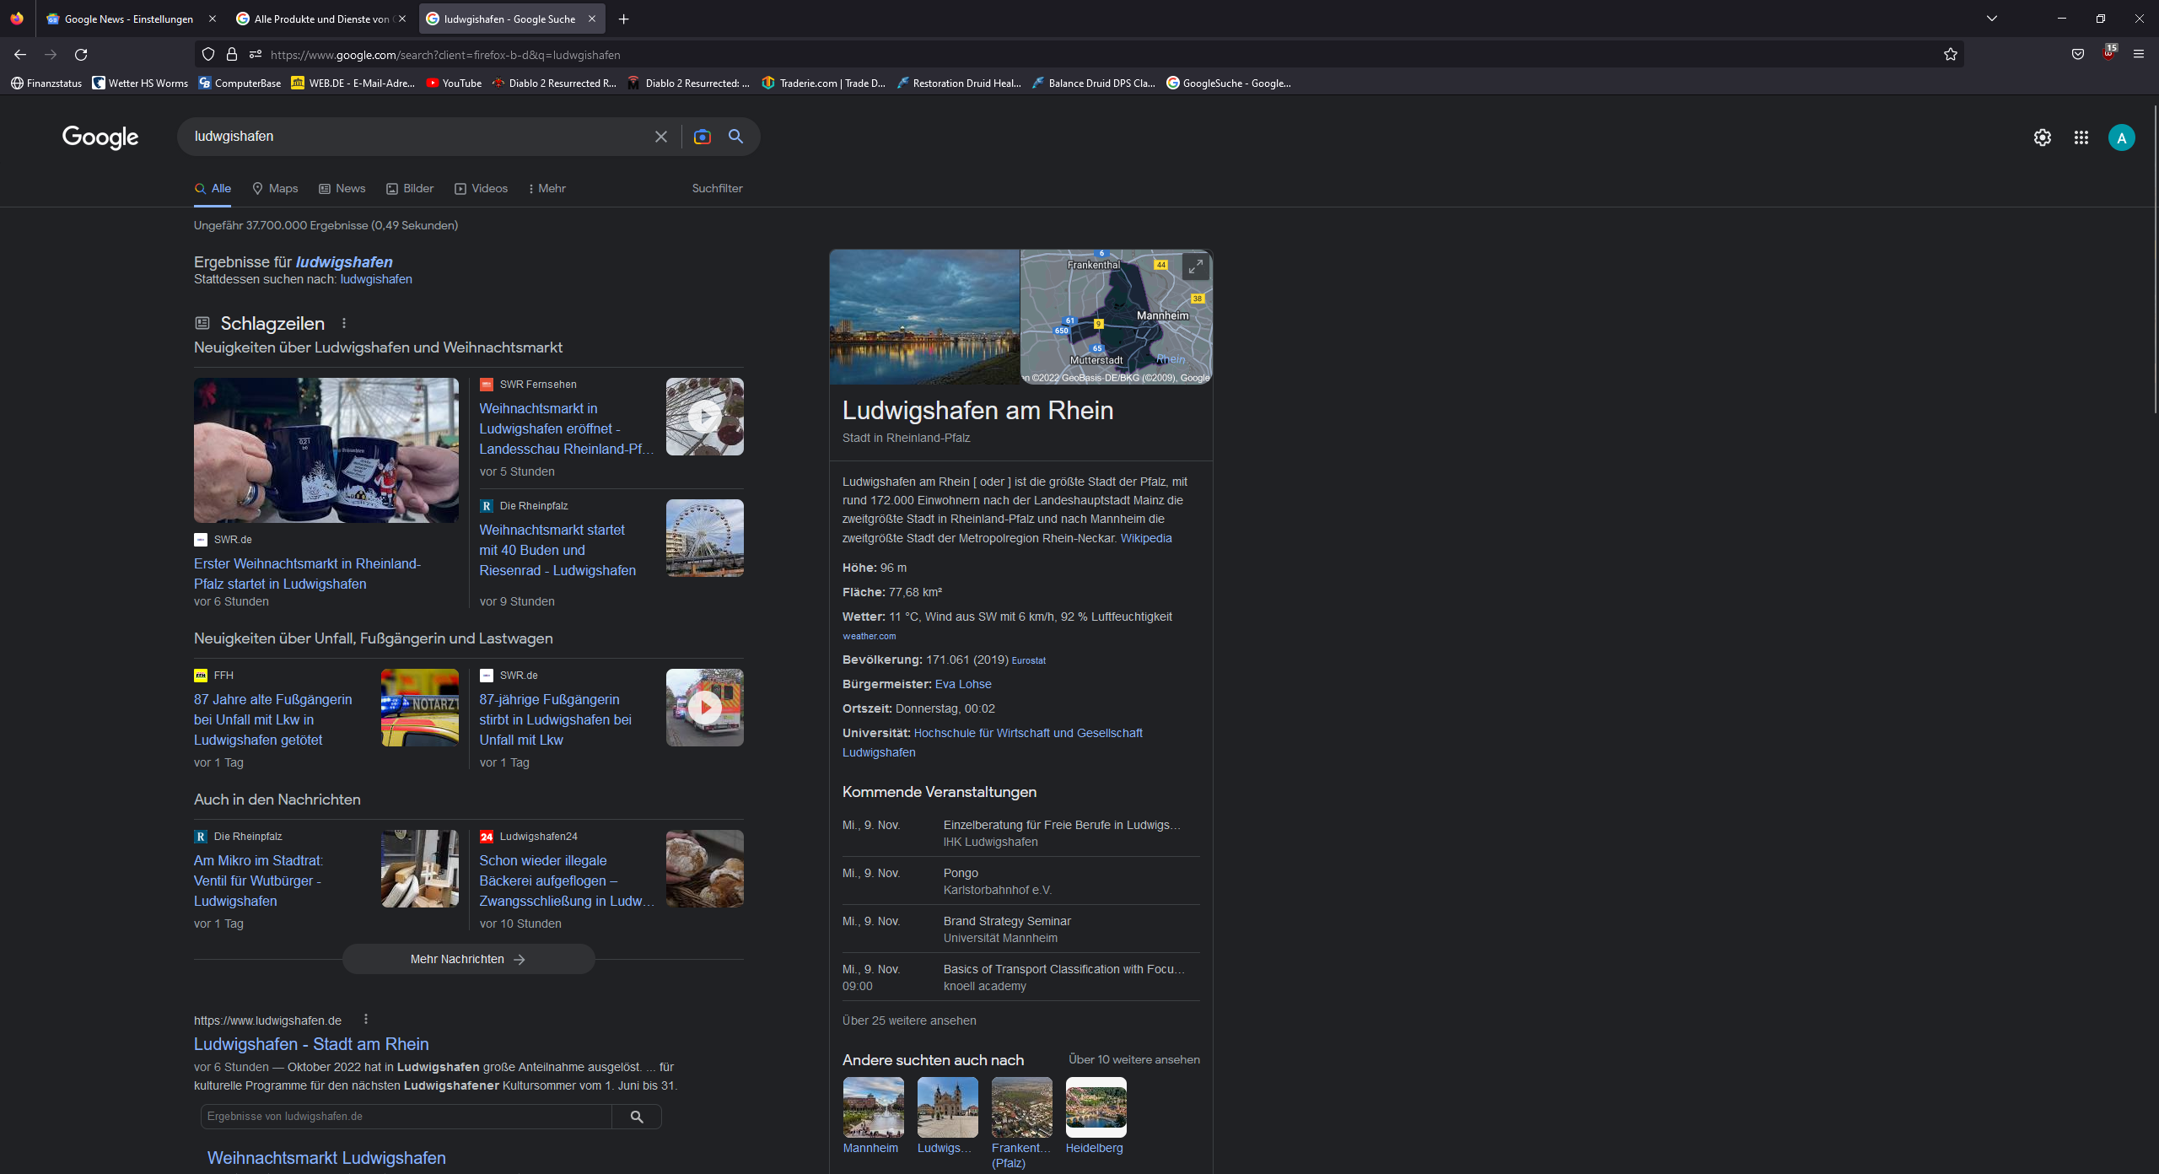Open the three-dot menu beside Schlagzeilen
The width and height of the screenshot is (2159, 1174).
click(344, 323)
